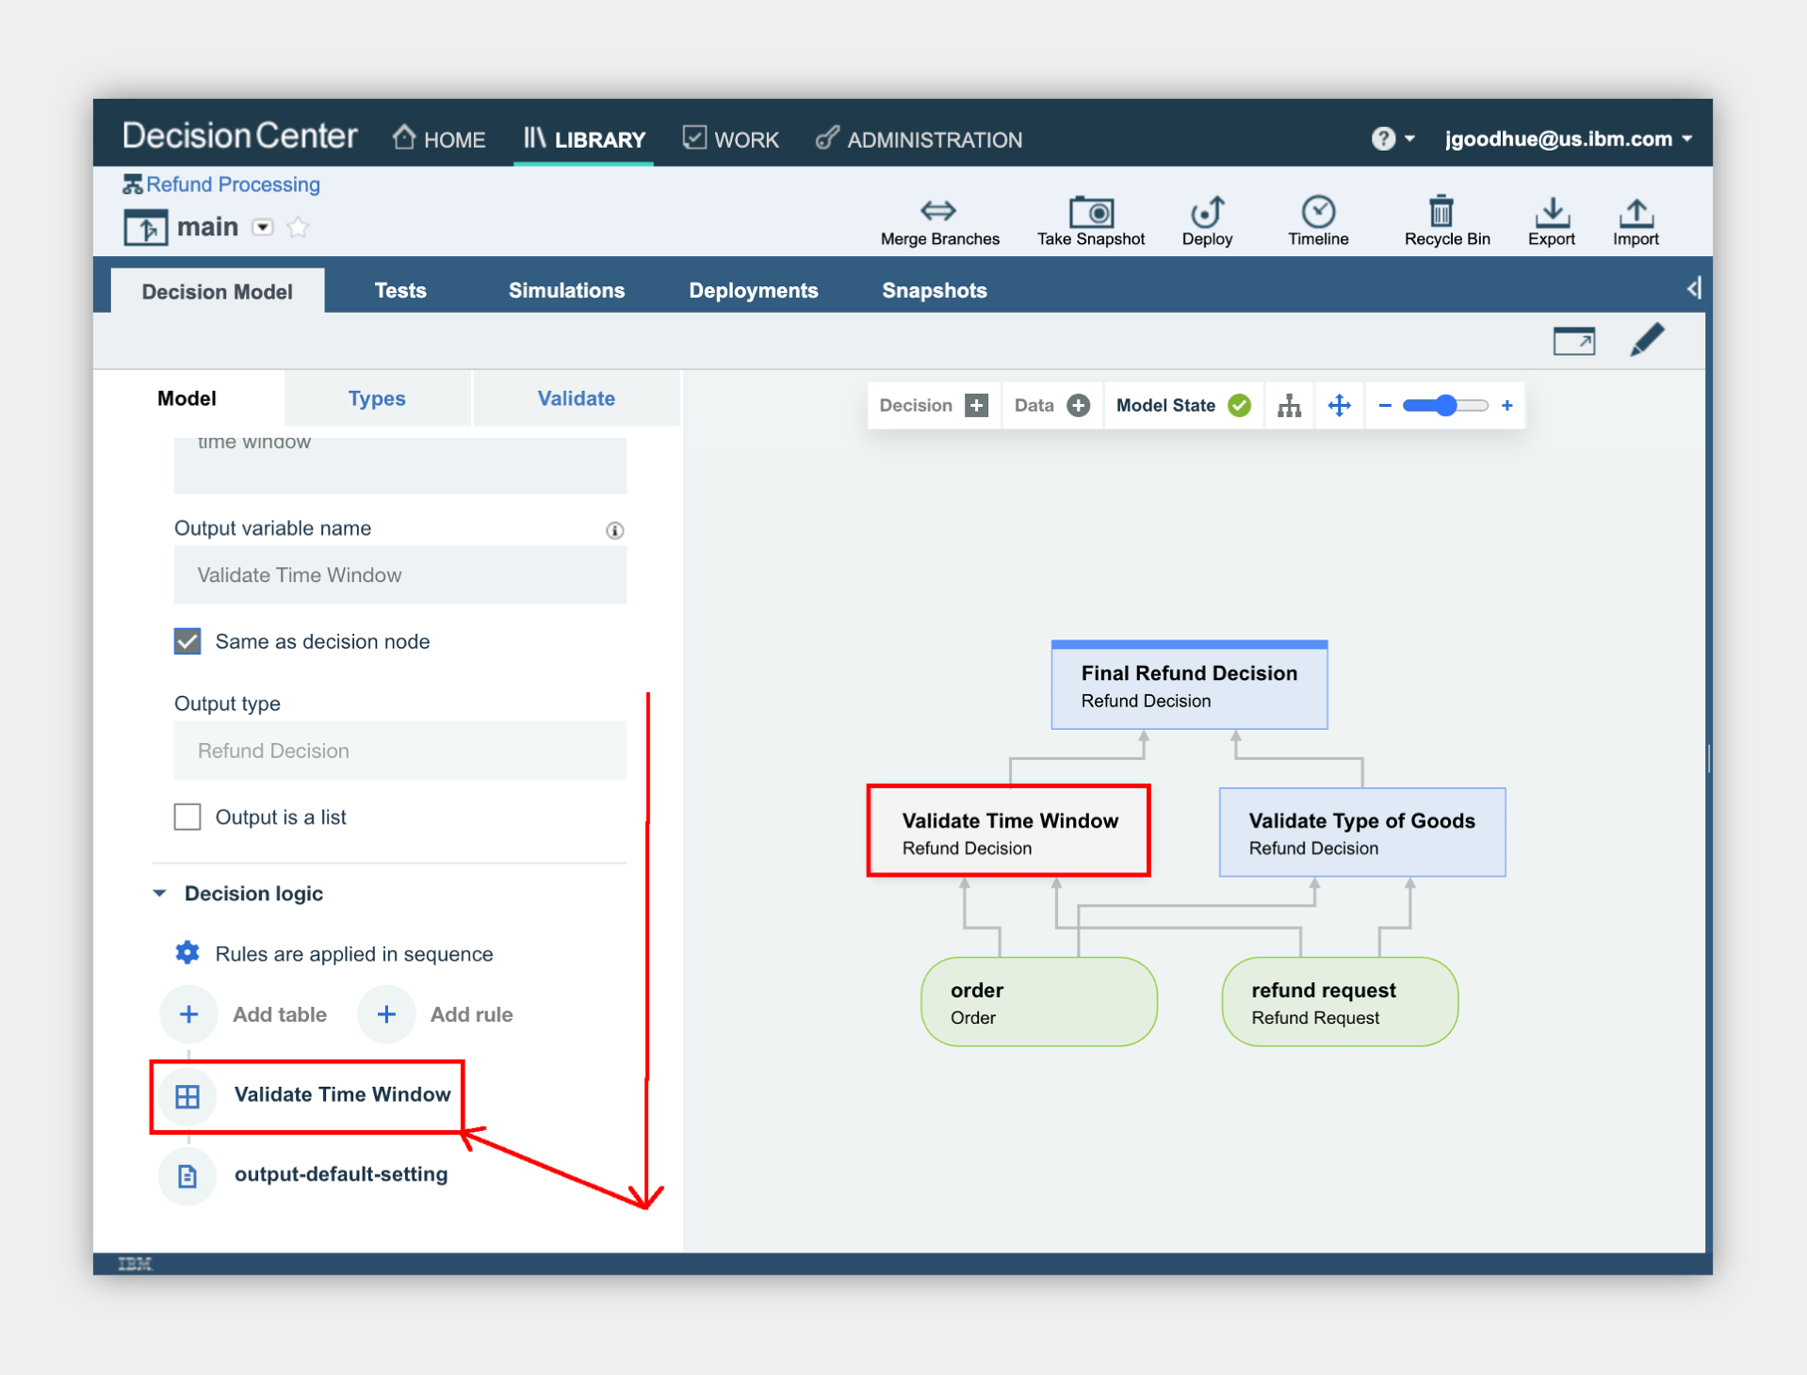Add a Data node with the plus icon
Viewport: 1807px width, 1375px height.
click(1079, 406)
